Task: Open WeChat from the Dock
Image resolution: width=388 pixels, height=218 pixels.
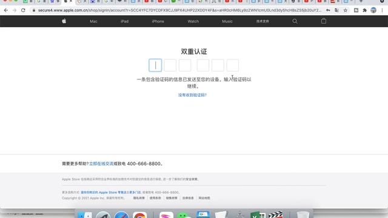Action: (x=184, y=215)
